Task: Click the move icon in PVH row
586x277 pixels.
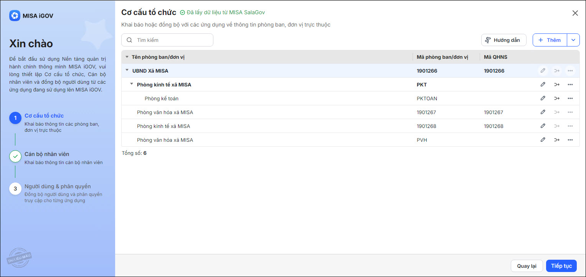Action: pyautogui.click(x=556, y=140)
